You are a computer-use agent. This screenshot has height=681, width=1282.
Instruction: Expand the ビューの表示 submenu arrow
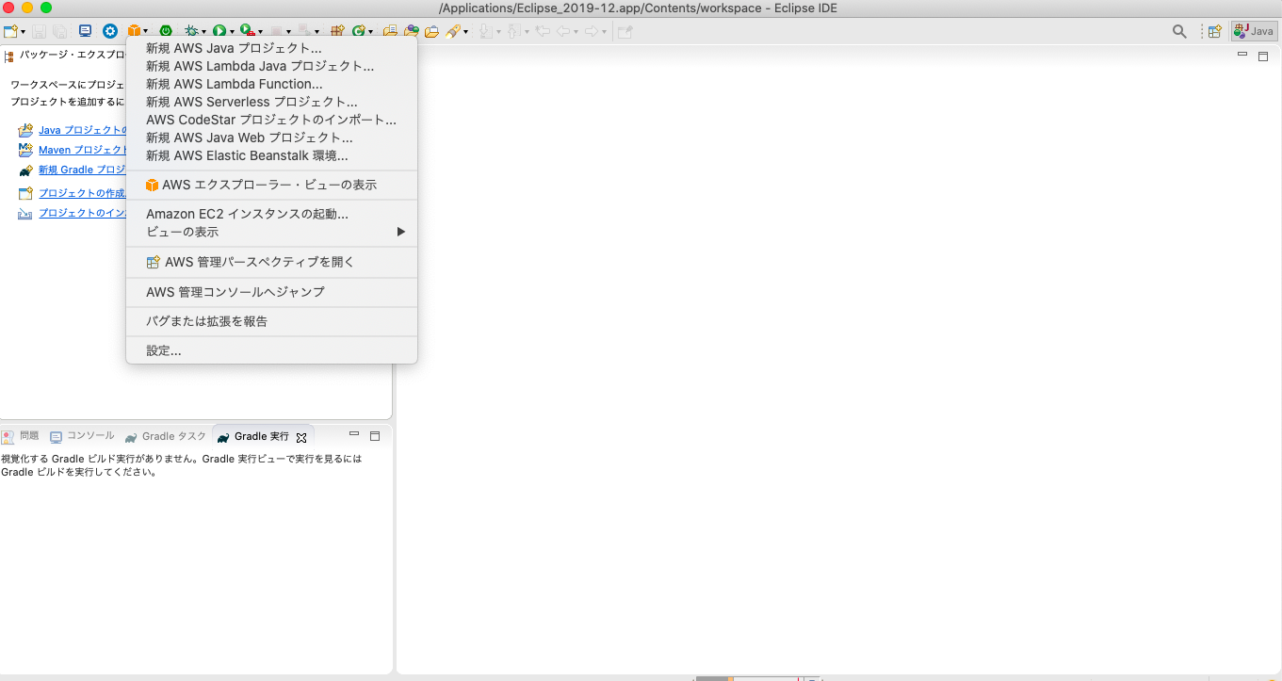pos(401,232)
